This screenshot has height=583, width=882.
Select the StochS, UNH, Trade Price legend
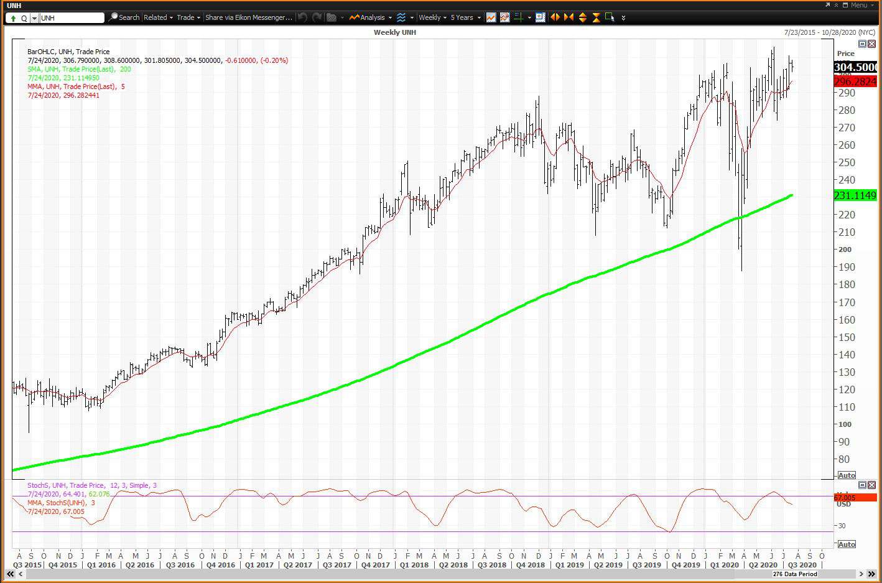point(92,485)
